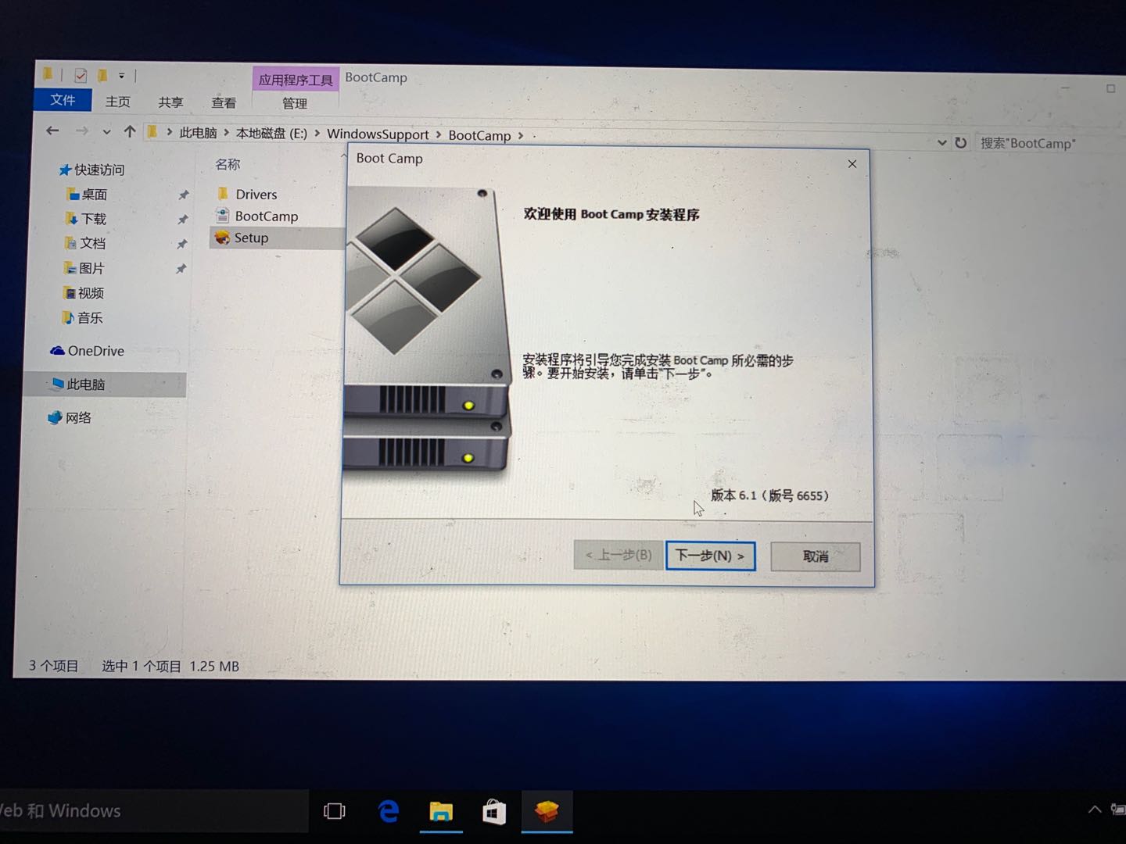Click 此电脑 in the address bar
The image size is (1126, 844).
(x=198, y=133)
